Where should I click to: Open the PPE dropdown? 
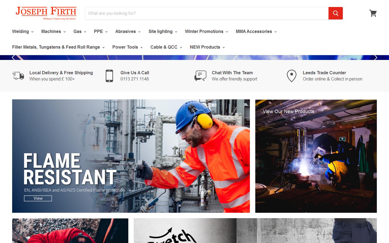pyautogui.click(x=100, y=32)
